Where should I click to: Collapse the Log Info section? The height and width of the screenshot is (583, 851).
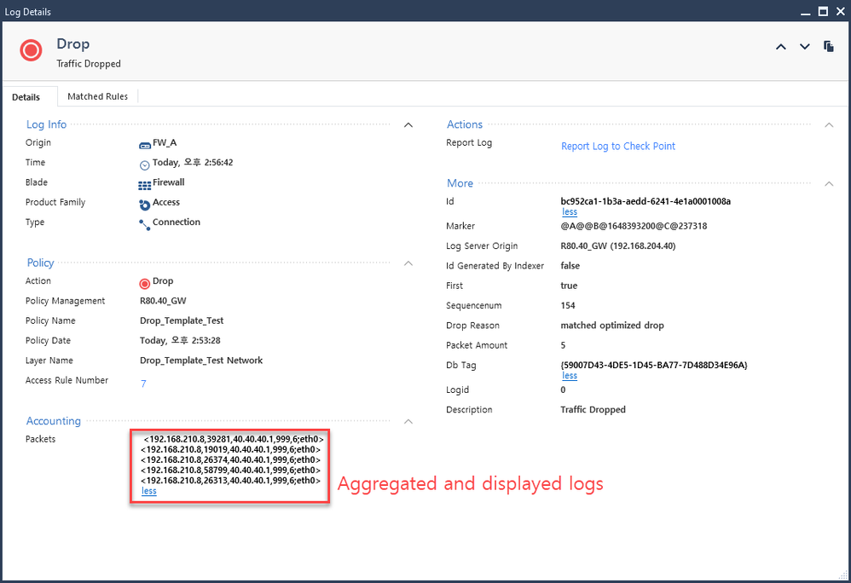coord(408,125)
